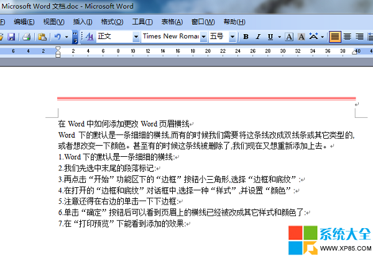Viewport: 373px width, 256px height.
Task: Click the first-line indent marker on ruler
Action: click(58, 48)
